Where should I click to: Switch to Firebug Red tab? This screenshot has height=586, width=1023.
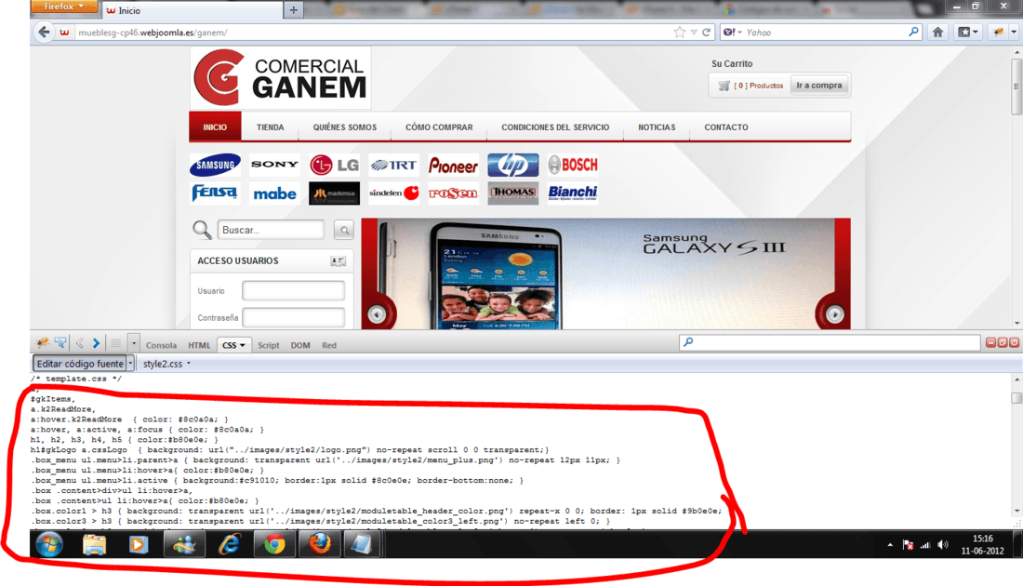(x=329, y=345)
